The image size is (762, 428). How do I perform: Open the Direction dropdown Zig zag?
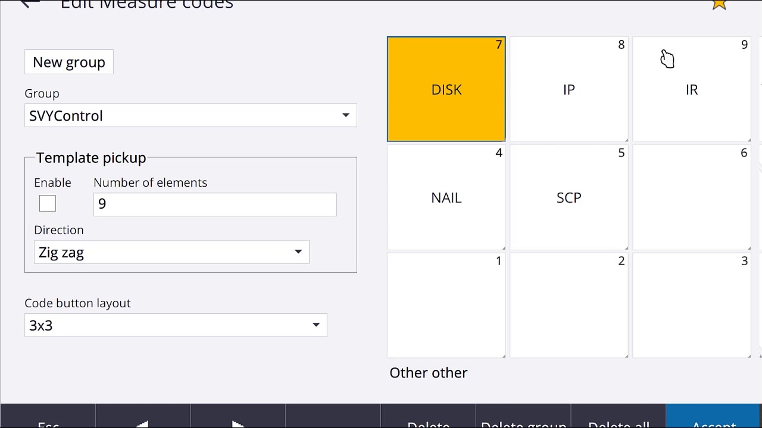point(171,252)
